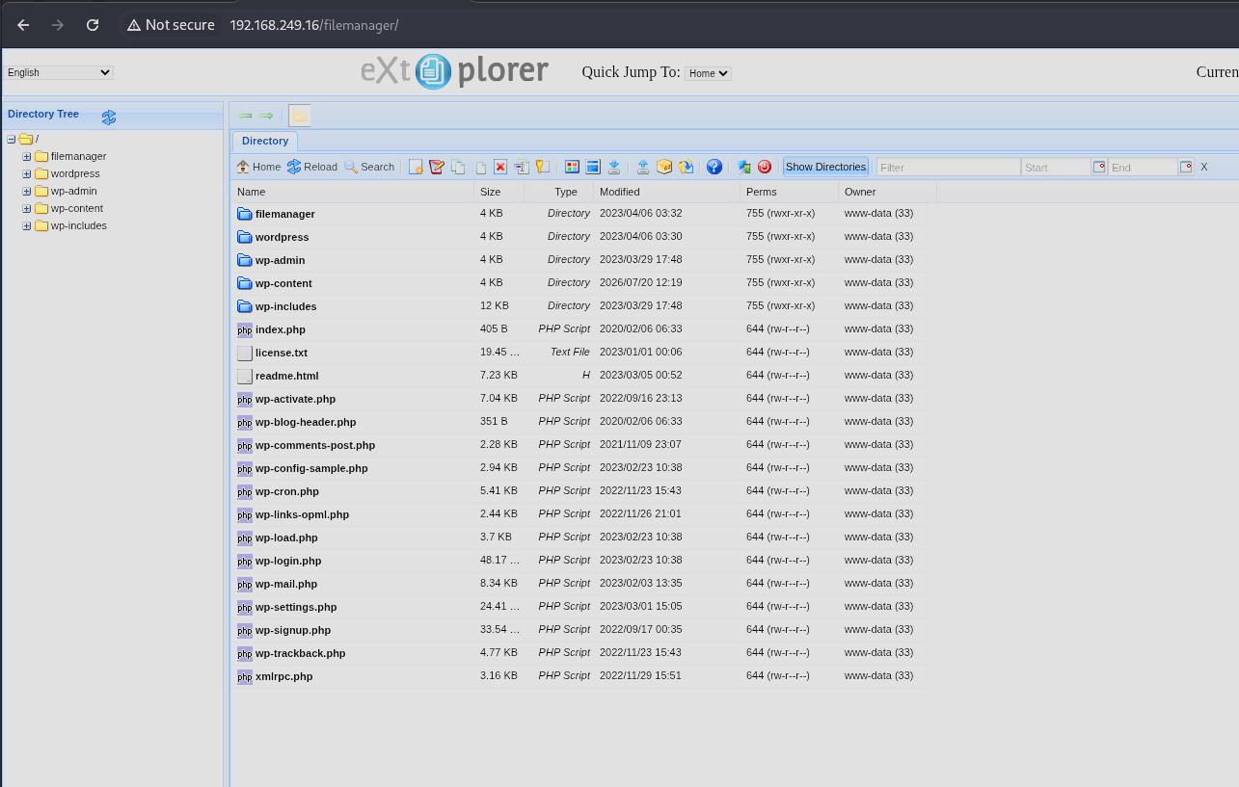Refresh the Directory Tree panel
1239x787 pixels.
pos(109,118)
